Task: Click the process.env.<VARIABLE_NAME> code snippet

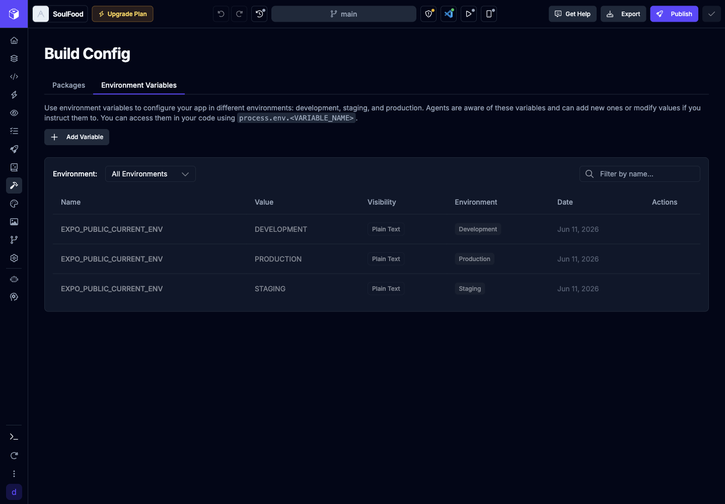Action: pos(297,118)
